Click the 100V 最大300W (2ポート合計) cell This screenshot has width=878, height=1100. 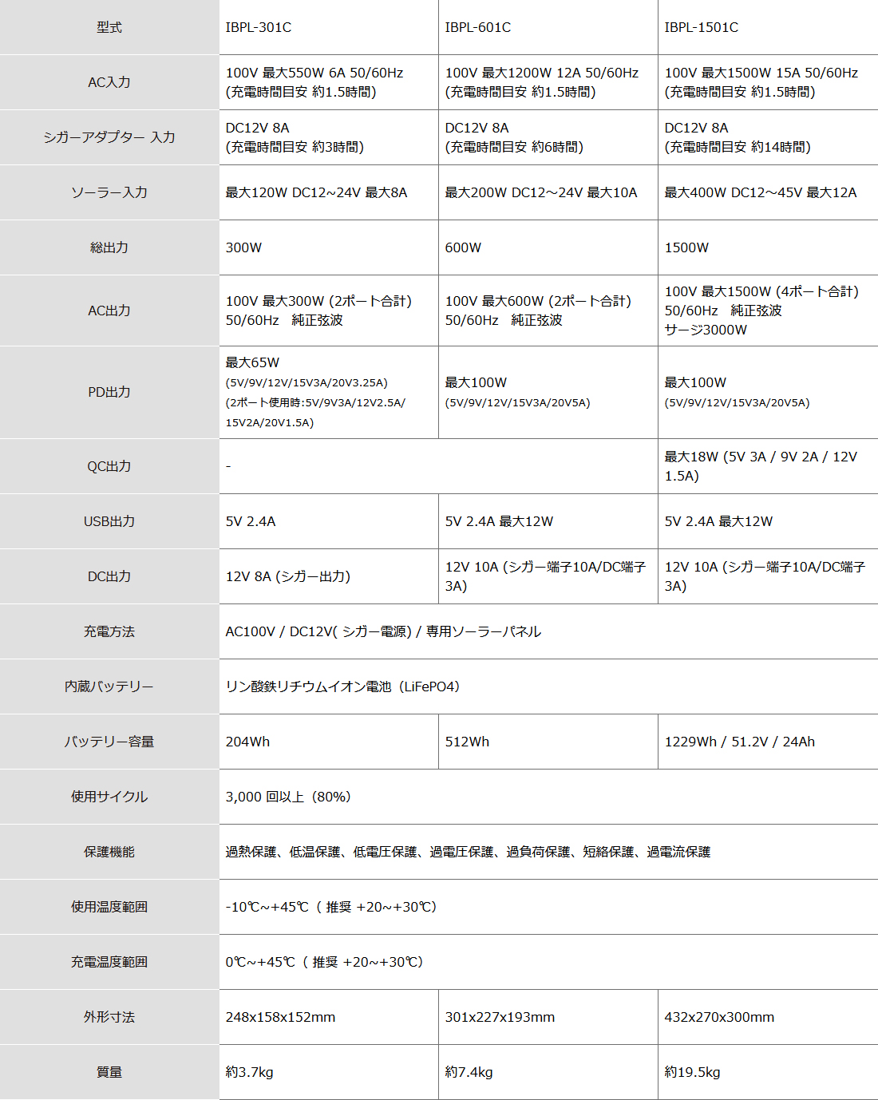click(329, 311)
